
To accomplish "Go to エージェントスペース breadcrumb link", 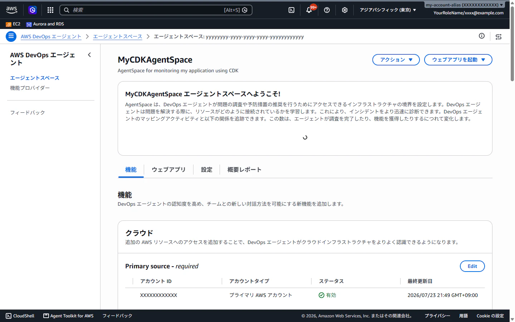I will 118,36.
